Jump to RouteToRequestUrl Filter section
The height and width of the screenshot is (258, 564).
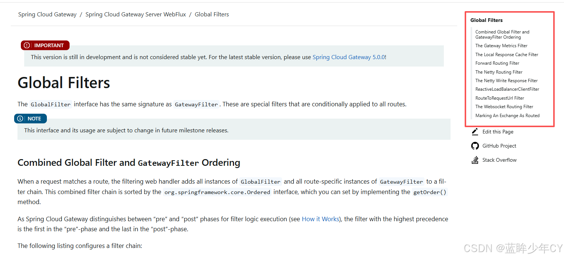(x=500, y=98)
